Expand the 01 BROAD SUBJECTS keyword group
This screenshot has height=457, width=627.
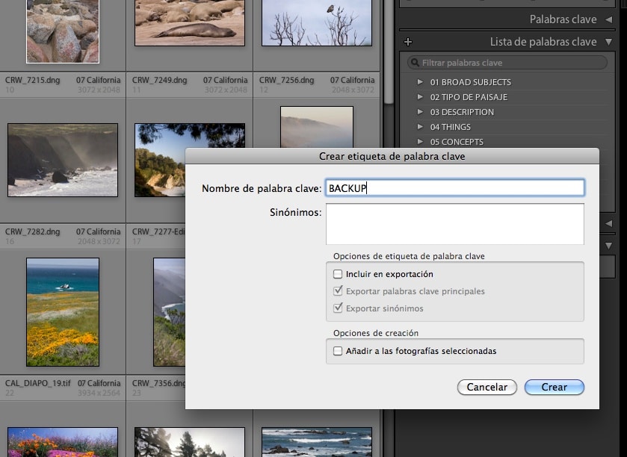420,82
